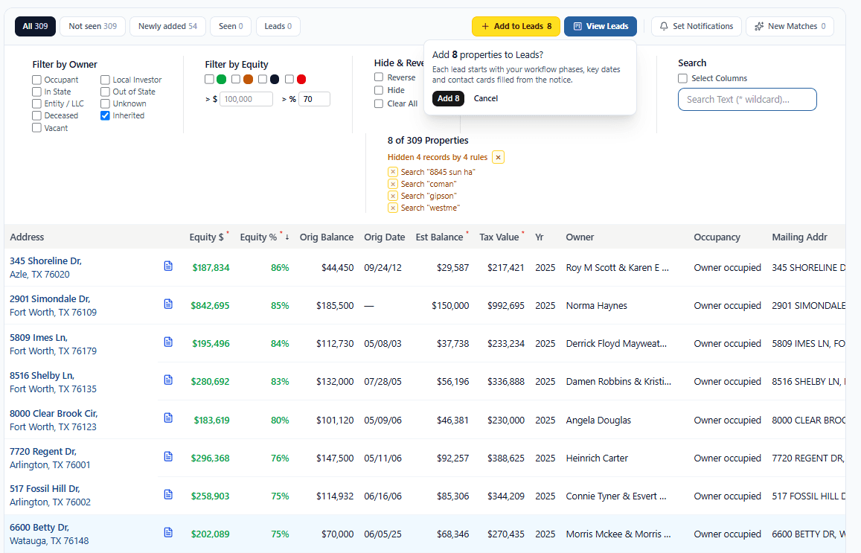Open the Leads 0 tab

pos(278,26)
